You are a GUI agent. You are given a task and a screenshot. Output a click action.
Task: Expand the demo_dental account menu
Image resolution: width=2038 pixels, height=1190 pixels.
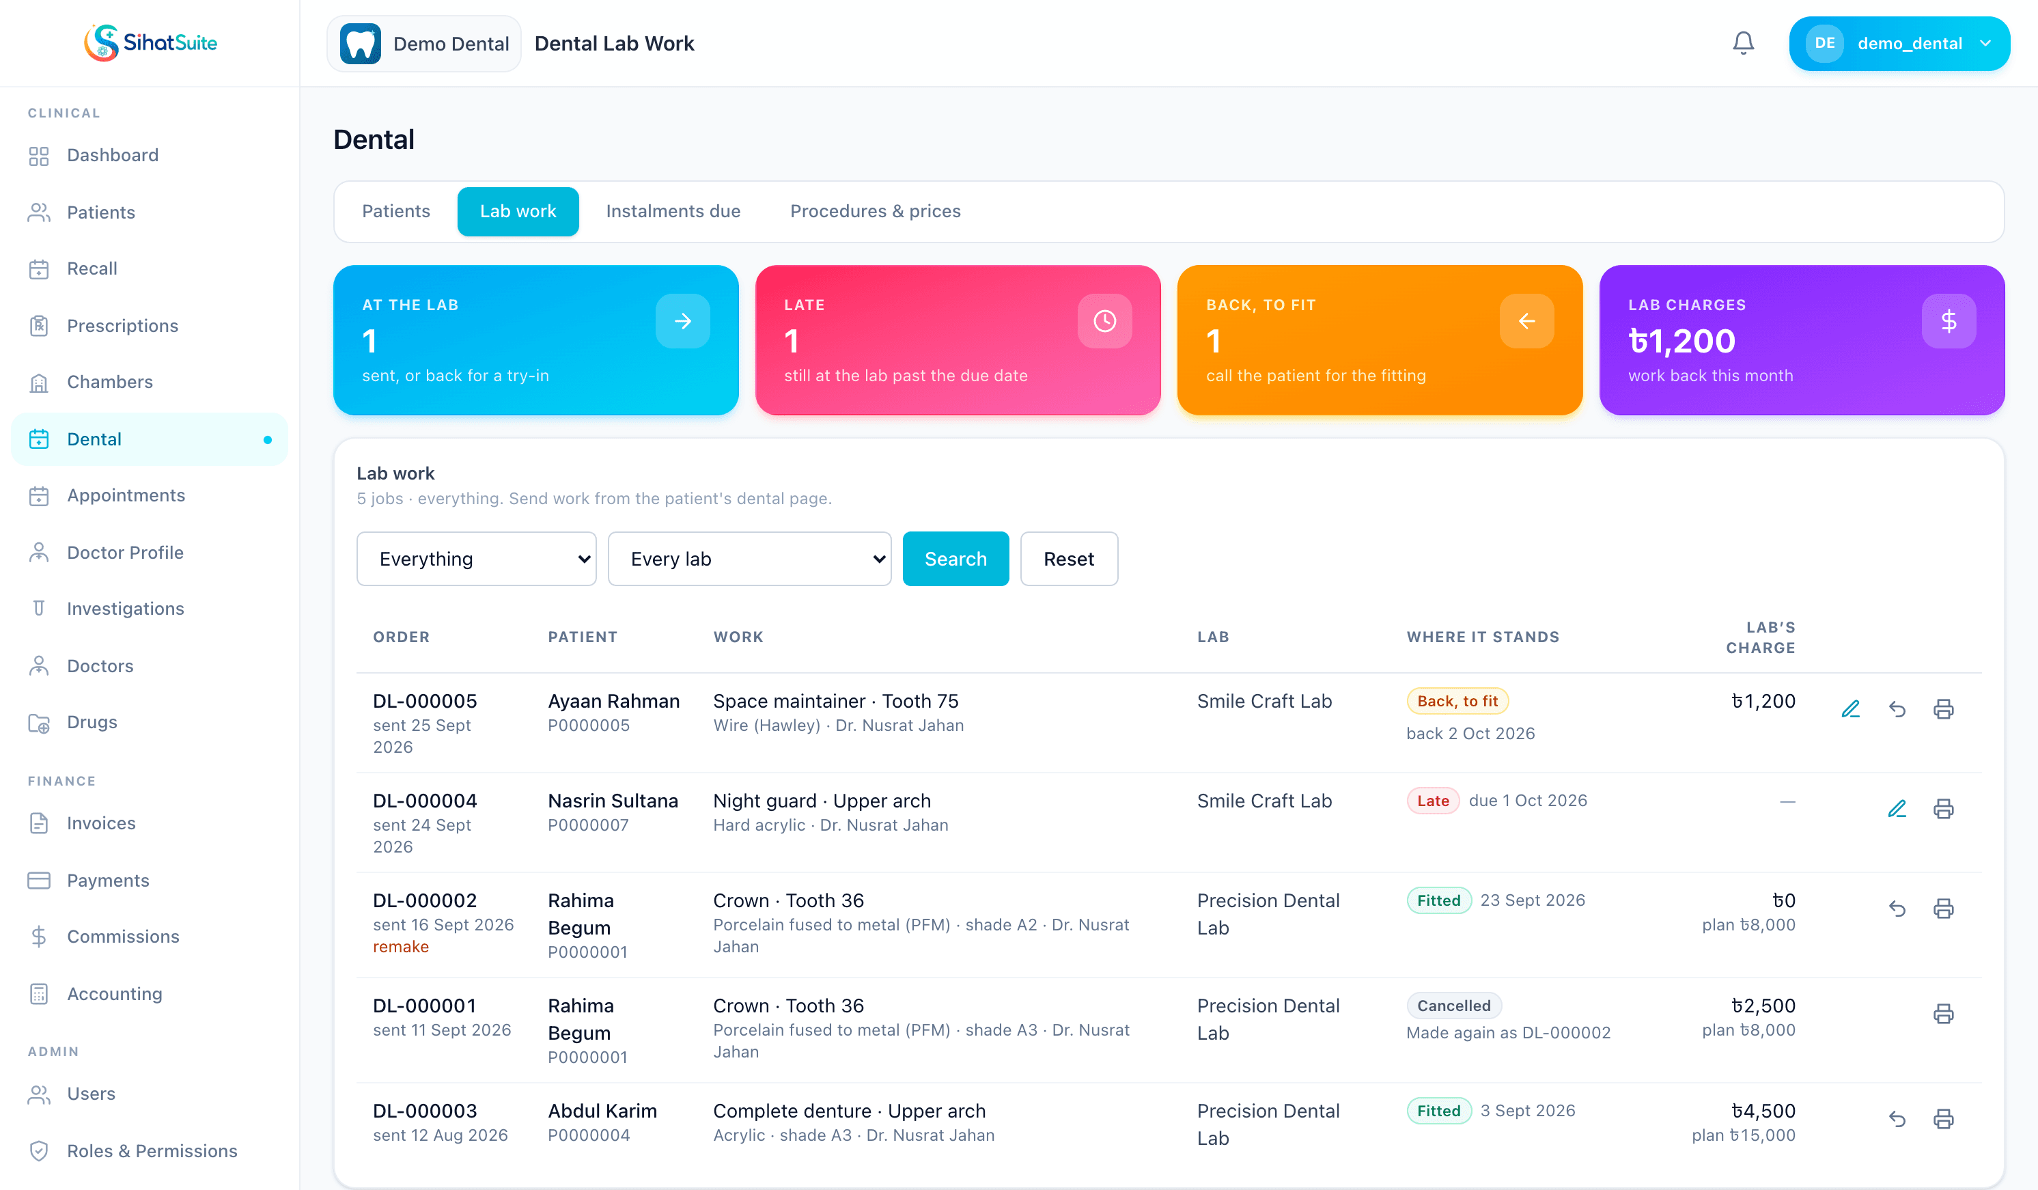coord(1899,44)
